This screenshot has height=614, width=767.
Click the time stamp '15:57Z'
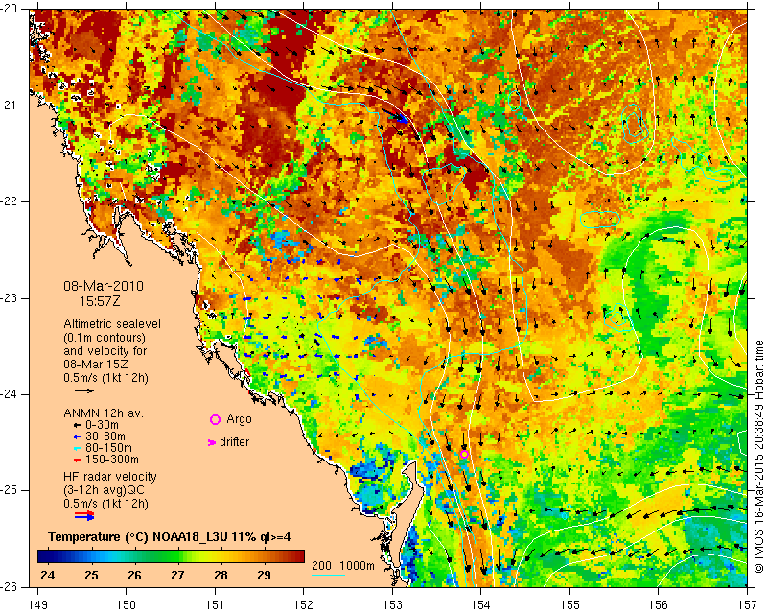pyautogui.click(x=100, y=301)
